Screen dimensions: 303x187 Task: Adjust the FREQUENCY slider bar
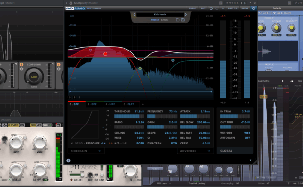click(162, 116)
